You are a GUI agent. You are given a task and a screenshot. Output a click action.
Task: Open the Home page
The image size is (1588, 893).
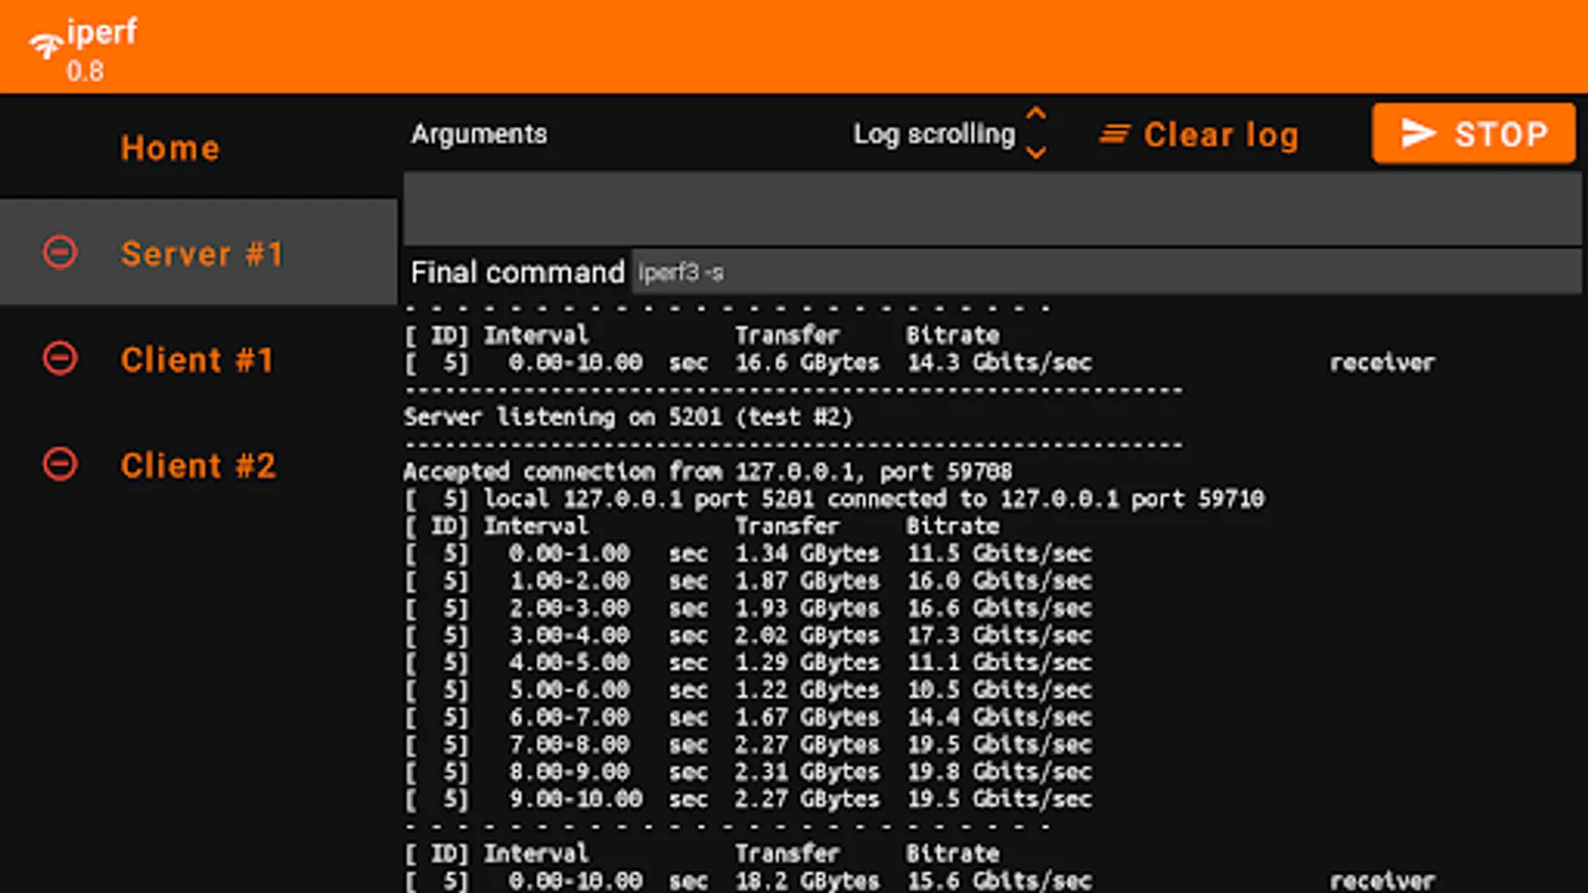(170, 148)
